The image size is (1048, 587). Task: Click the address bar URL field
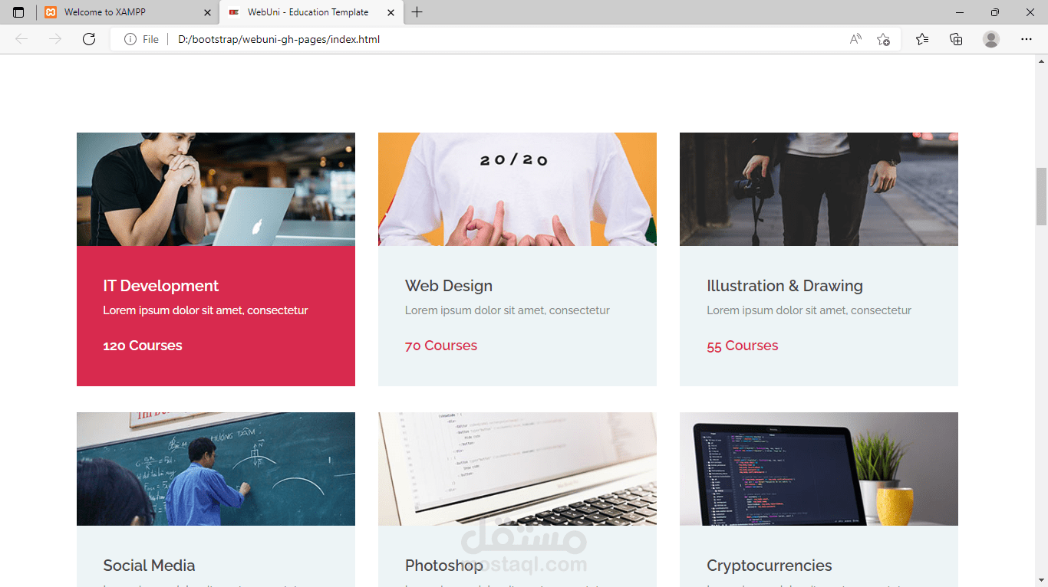506,39
